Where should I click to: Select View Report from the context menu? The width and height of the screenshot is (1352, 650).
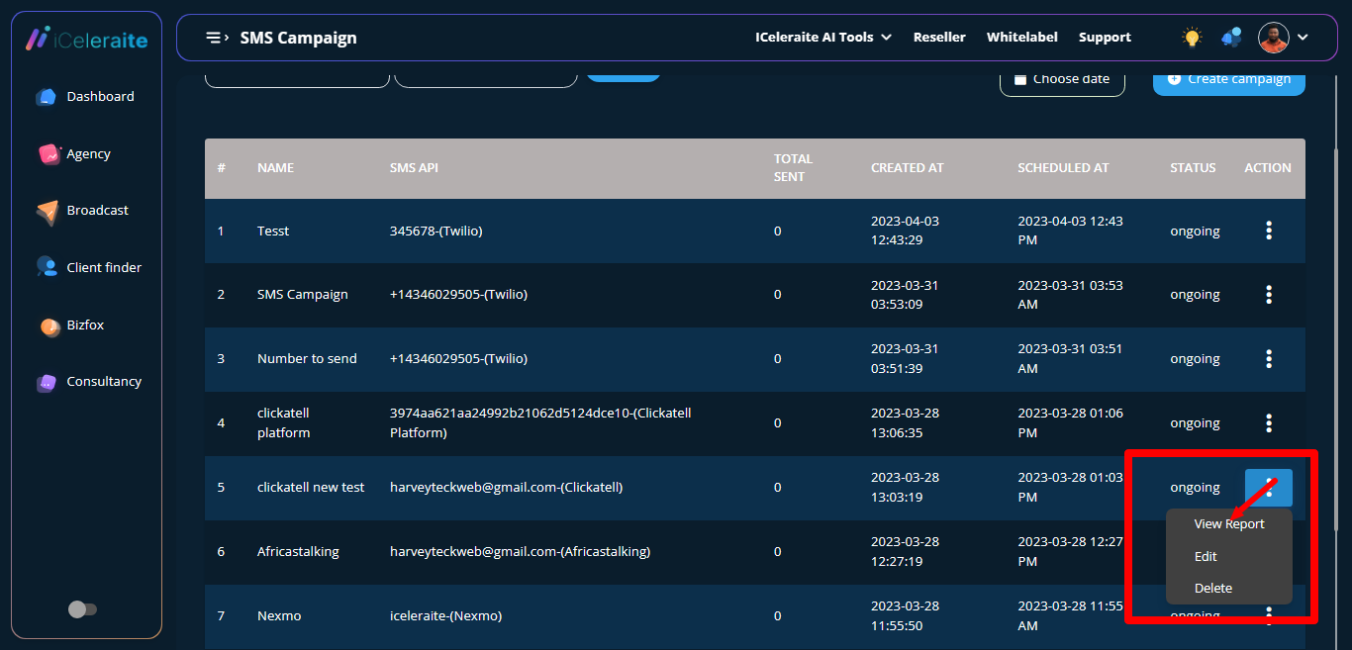1228,524
